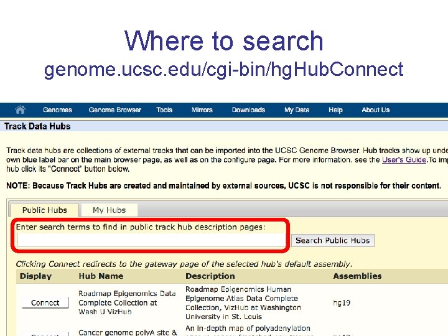Open the Help menu
The width and height of the screenshot is (448, 336).
point(336,110)
